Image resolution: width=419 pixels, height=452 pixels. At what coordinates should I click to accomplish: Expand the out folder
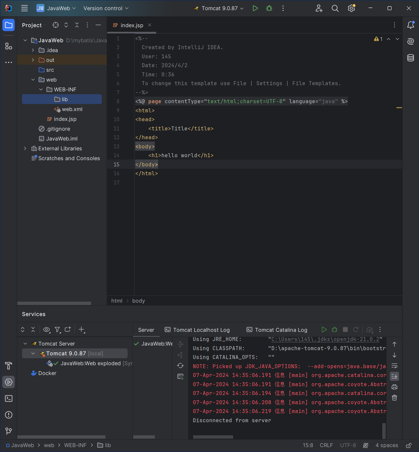click(x=33, y=60)
